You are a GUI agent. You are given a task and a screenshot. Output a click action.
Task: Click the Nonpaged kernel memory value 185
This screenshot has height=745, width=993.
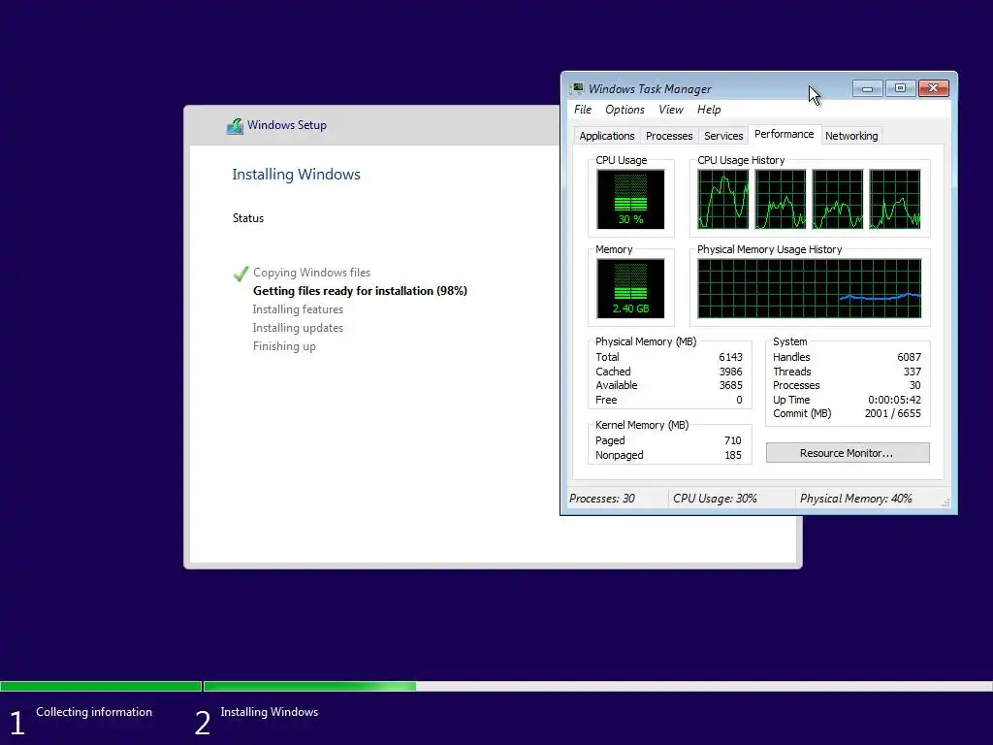pos(733,456)
